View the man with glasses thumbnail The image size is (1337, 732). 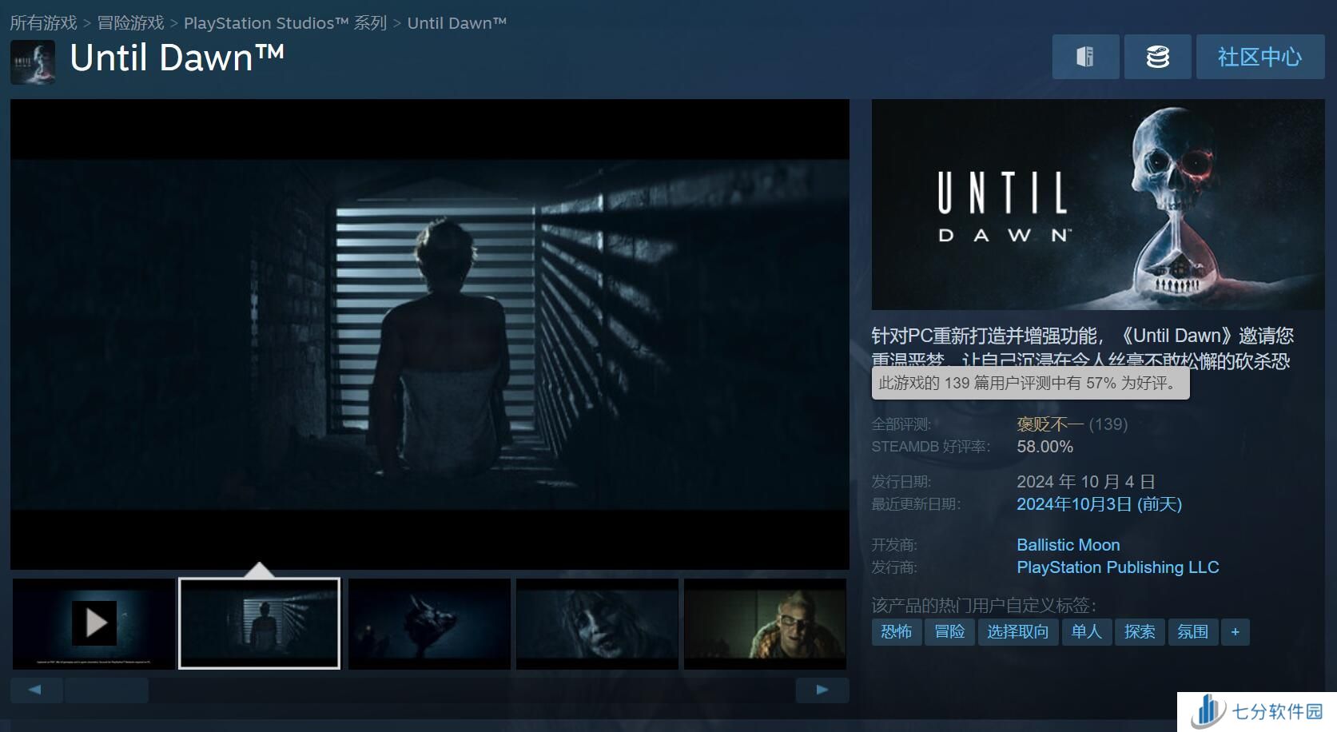tap(765, 623)
